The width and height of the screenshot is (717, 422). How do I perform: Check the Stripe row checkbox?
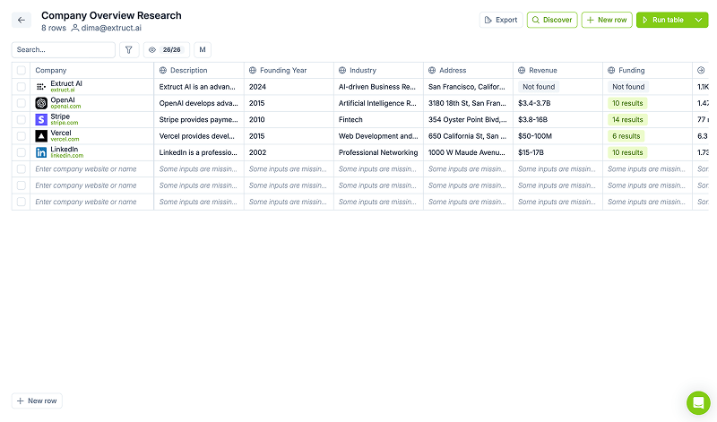click(x=21, y=120)
